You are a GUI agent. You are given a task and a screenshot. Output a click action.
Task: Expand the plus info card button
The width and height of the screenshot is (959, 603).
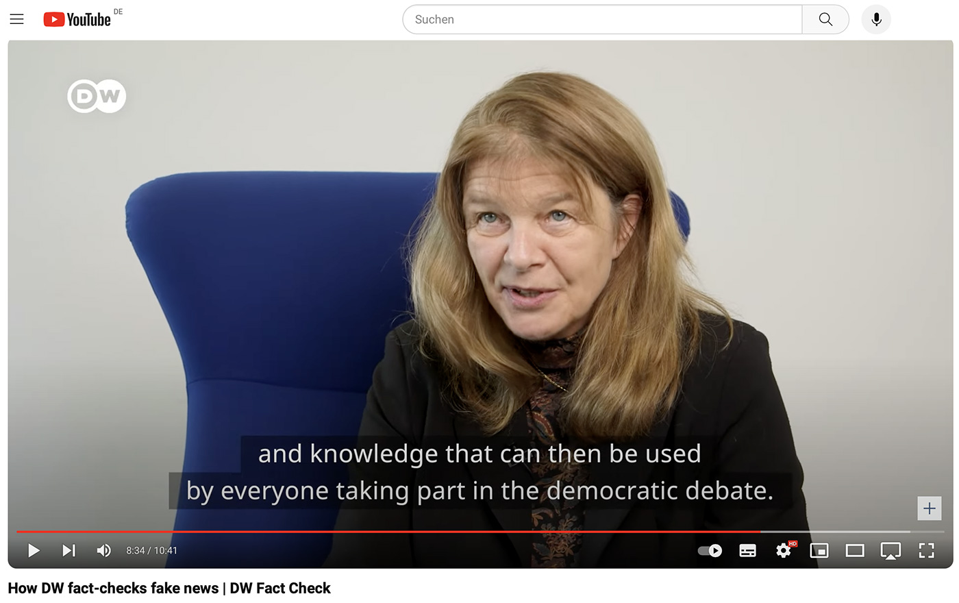[930, 508]
